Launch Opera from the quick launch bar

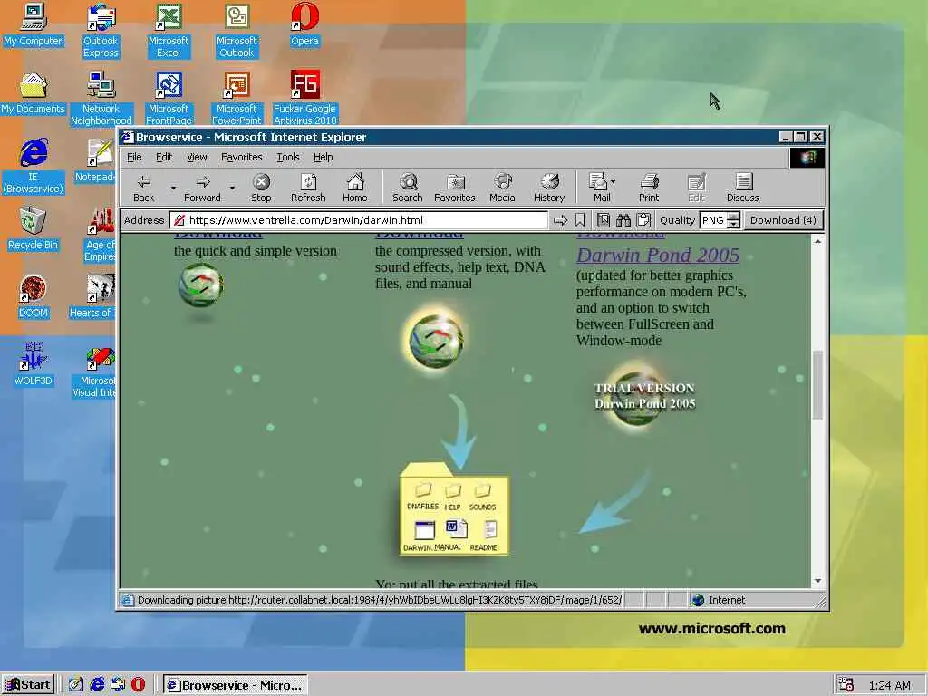click(x=138, y=685)
